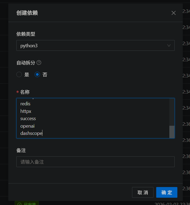Open the python3 dependency type selector

coord(91,45)
